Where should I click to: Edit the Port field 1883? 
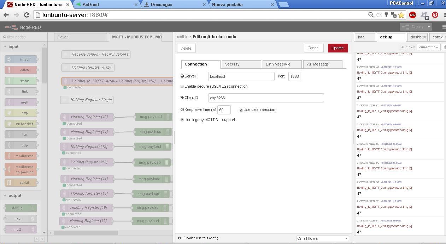294,76
